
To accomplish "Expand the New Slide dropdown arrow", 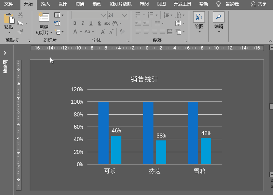I will 51,32.
